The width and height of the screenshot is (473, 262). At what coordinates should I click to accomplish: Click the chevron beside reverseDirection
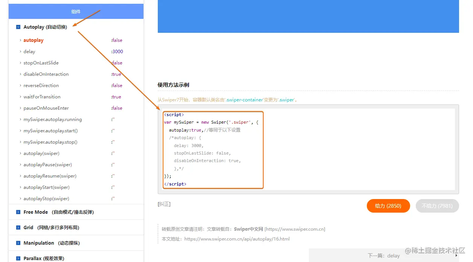point(20,86)
